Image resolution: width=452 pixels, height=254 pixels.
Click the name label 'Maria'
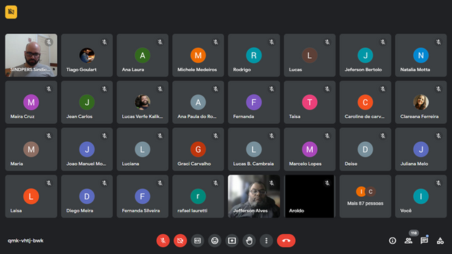[x=16, y=164]
